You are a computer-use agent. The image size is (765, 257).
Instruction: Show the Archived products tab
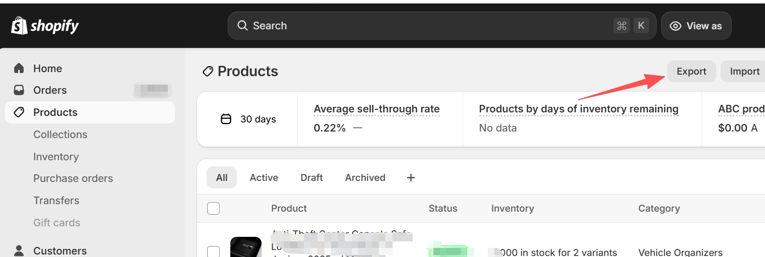point(365,177)
